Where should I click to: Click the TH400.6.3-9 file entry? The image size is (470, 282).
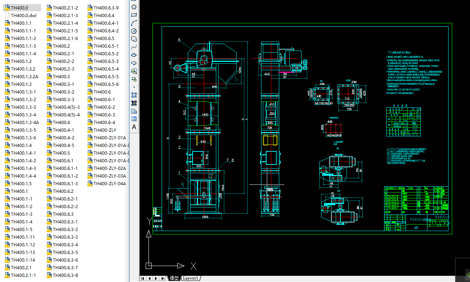(x=106, y=8)
